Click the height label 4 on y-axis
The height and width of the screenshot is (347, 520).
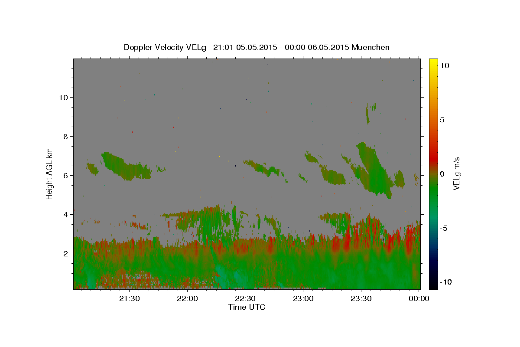point(65,214)
